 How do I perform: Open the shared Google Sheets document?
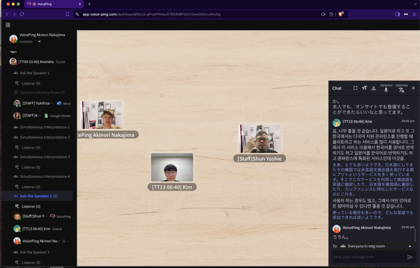pos(61,115)
